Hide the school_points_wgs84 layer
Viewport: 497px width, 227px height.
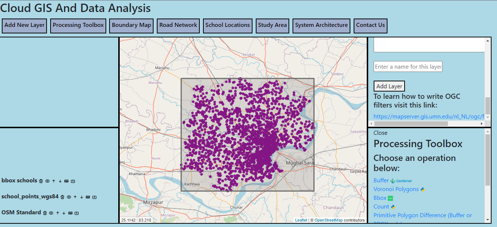tap(69, 197)
